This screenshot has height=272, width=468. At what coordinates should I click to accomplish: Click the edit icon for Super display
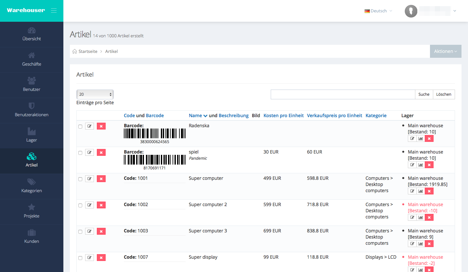pos(89,258)
